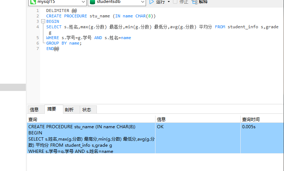The image size is (284, 171).
Task: Switch to the 信息 tab
Action: click(36, 109)
